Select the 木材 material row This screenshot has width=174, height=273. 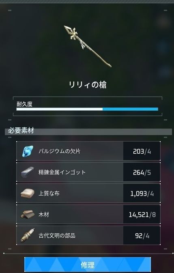coord(88,214)
